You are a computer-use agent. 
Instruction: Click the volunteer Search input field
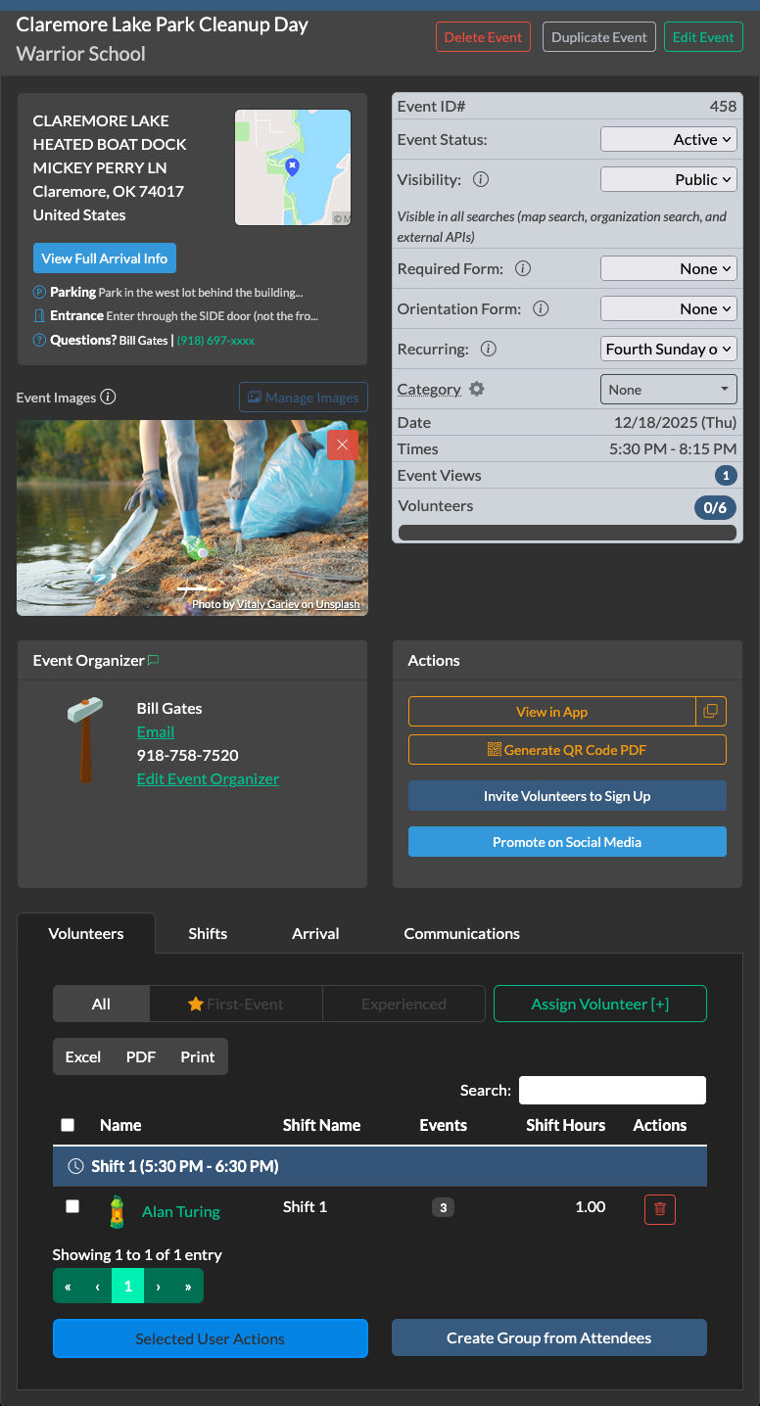[x=612, y=1090]
